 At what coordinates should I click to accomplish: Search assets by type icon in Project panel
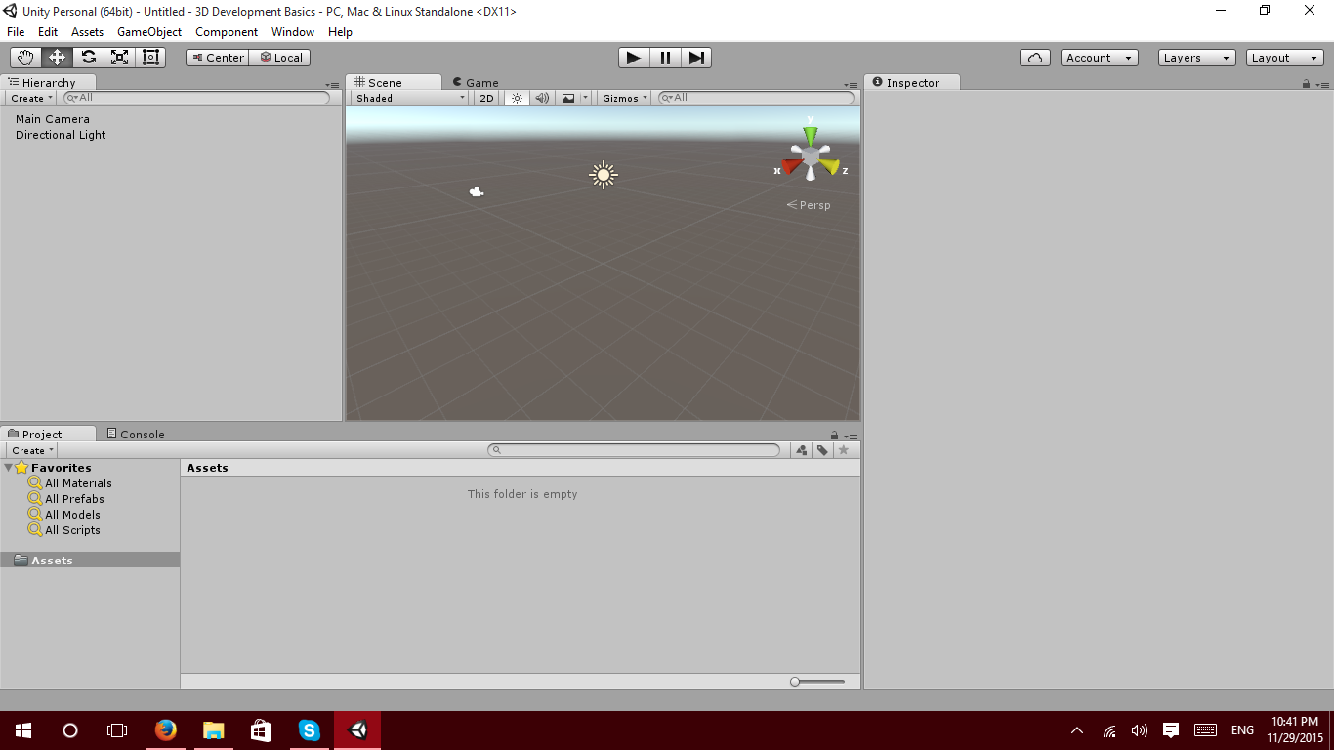(x=802, y=450)
